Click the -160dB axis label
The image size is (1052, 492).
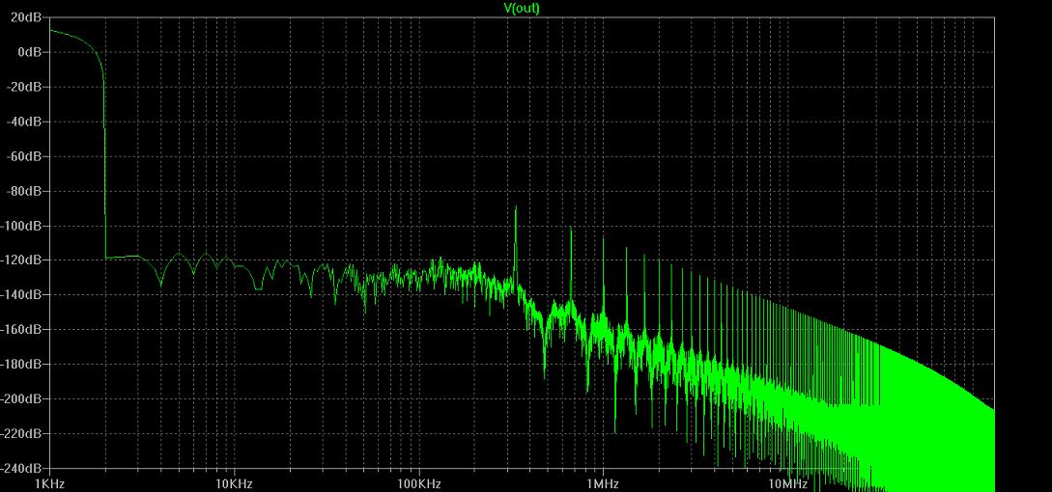click(x=21, y=330)
